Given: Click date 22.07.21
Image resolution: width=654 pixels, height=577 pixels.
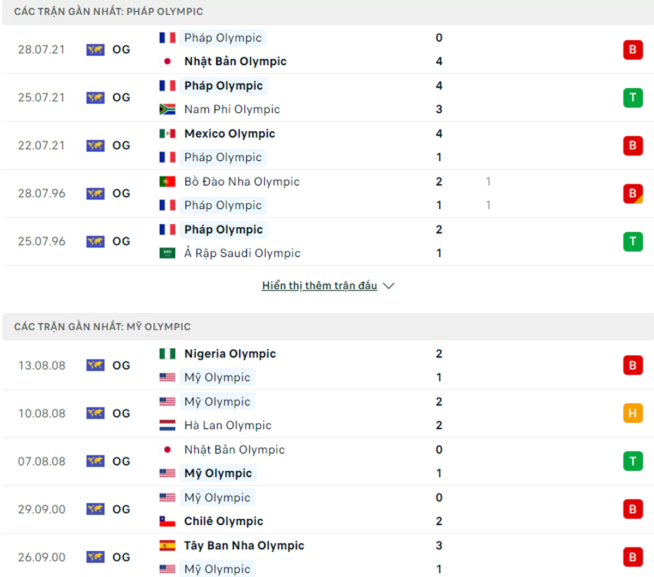Looking at the screenshot, I should [41, 145].
